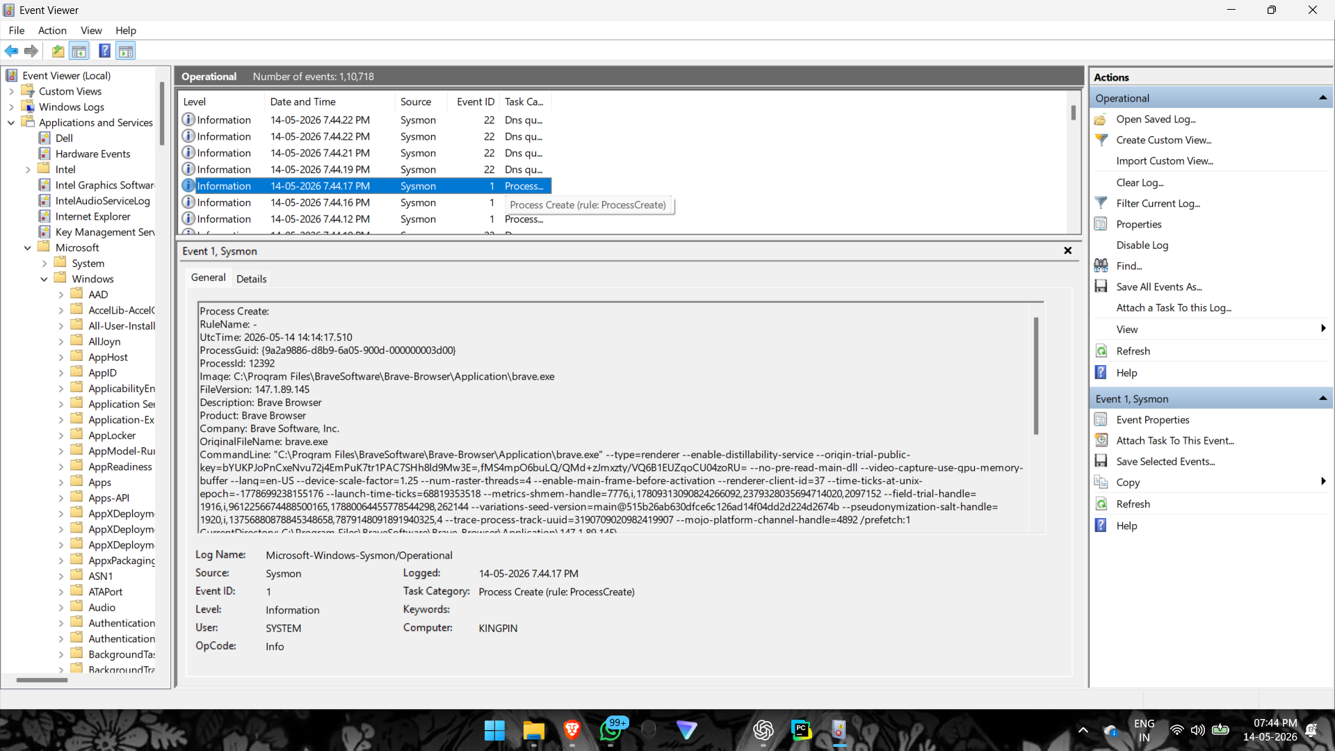The width and height of the screenshot is (1335, 751).
Task: Select the AppLocker folder in tree
Action: point(112,435)
